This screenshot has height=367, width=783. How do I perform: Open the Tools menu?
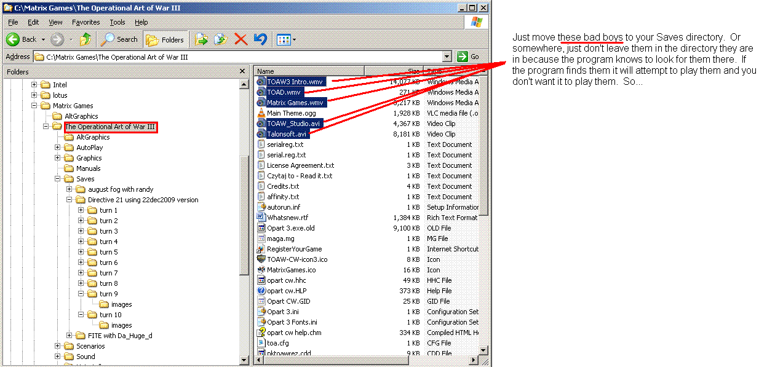click(117, 22)
